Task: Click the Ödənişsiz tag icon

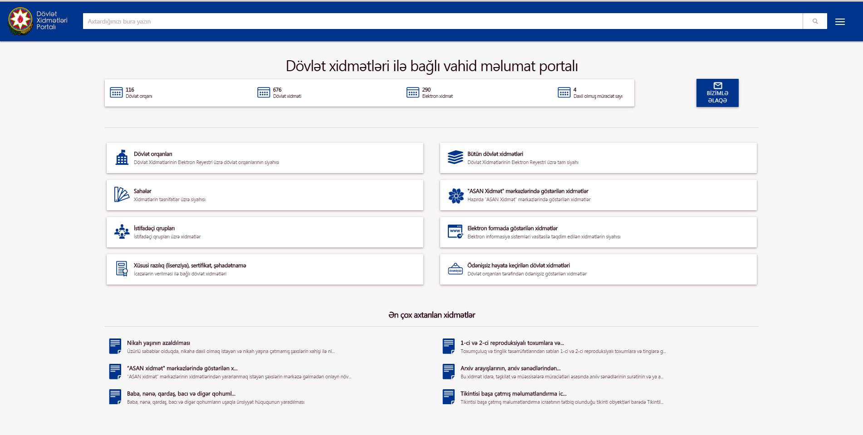Action: point(455,269)
